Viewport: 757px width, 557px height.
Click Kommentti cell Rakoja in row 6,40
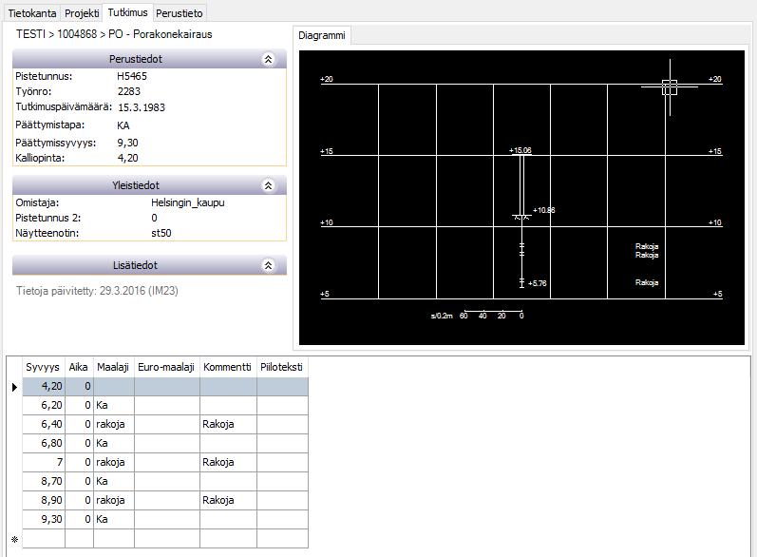pyautogui.click(x=228, y=424)
